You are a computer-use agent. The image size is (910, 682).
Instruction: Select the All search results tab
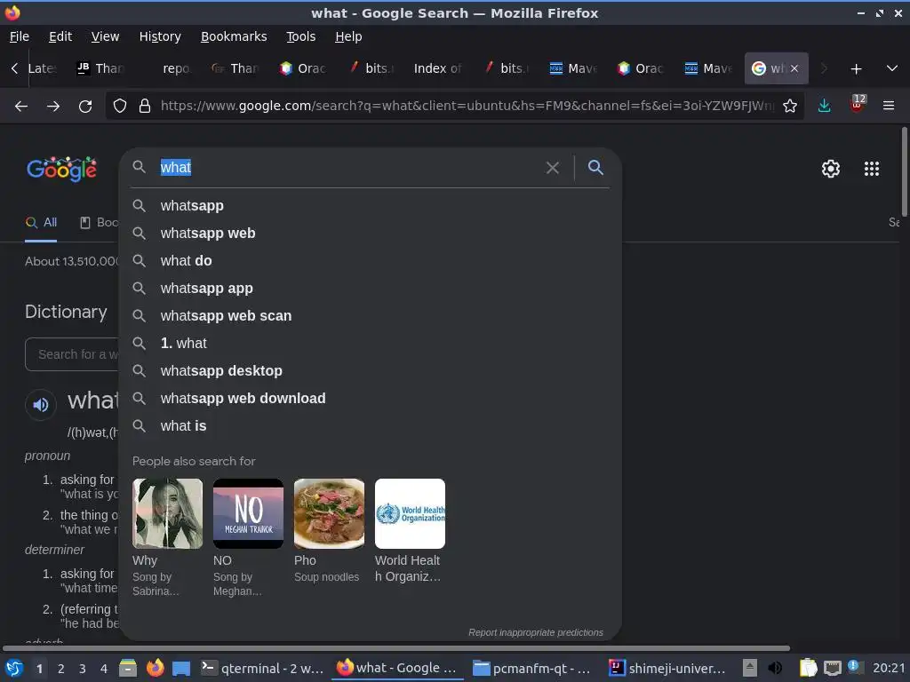click(41, 223)
